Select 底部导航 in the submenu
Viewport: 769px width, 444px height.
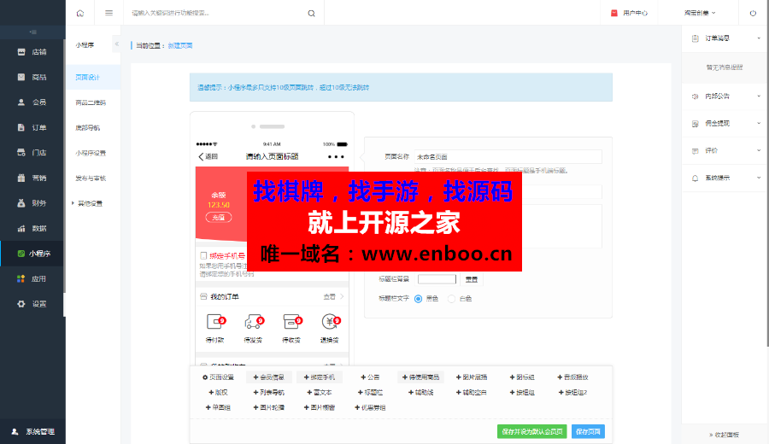[x=88, y=128]
